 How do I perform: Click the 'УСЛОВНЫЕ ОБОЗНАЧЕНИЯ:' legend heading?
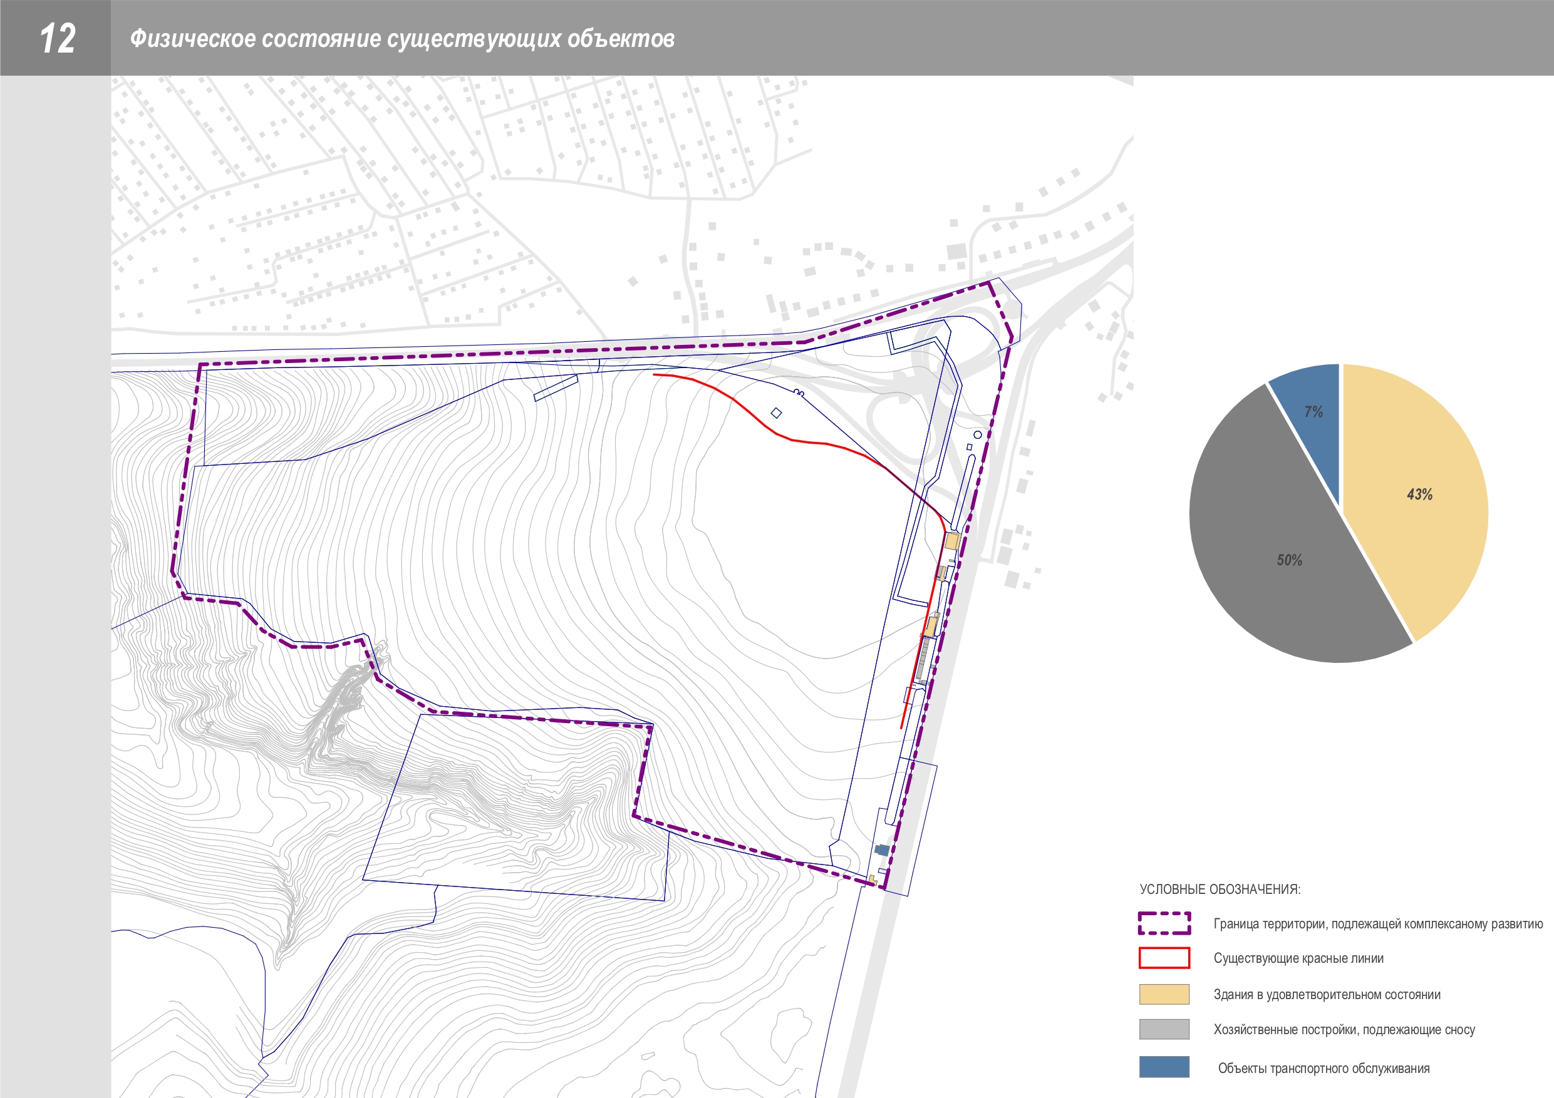[x=1220, y=889]
